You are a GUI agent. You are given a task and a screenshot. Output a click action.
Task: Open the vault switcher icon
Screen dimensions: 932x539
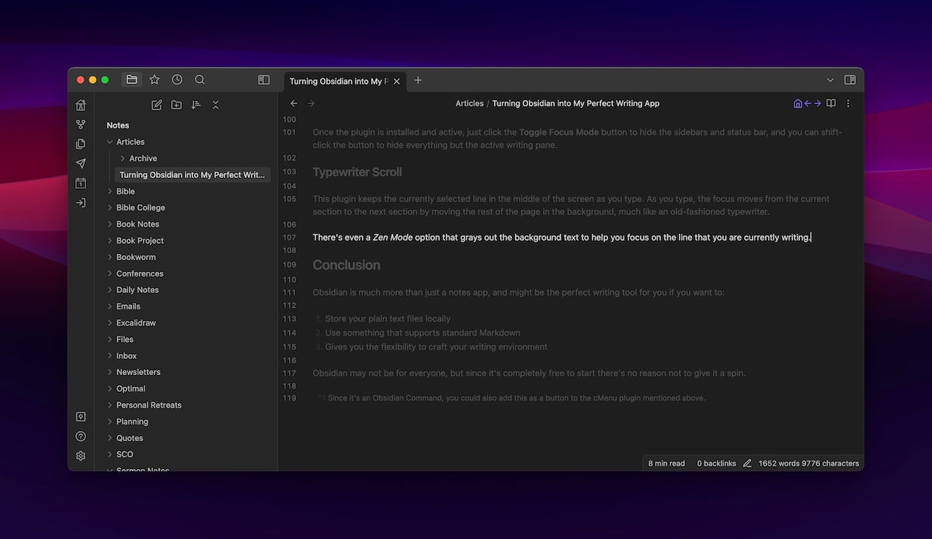[x=81, y=417]
